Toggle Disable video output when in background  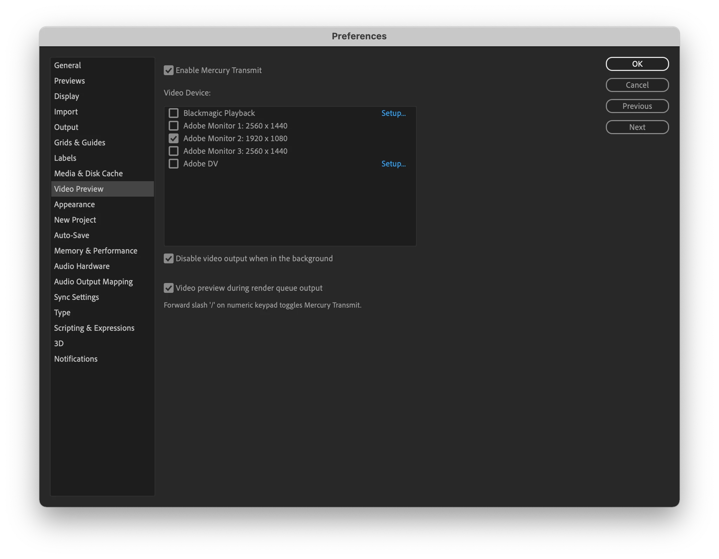coord(169,258)
